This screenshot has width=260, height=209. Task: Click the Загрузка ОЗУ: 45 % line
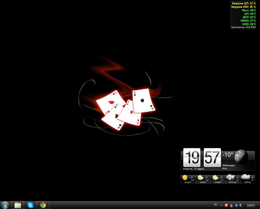[243, 7]
